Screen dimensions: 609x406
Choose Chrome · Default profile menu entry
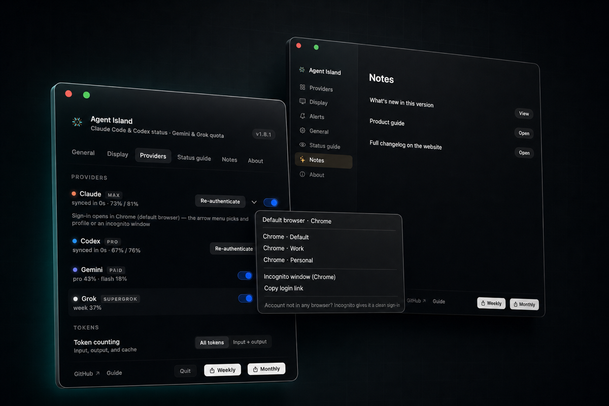[286, 237]
